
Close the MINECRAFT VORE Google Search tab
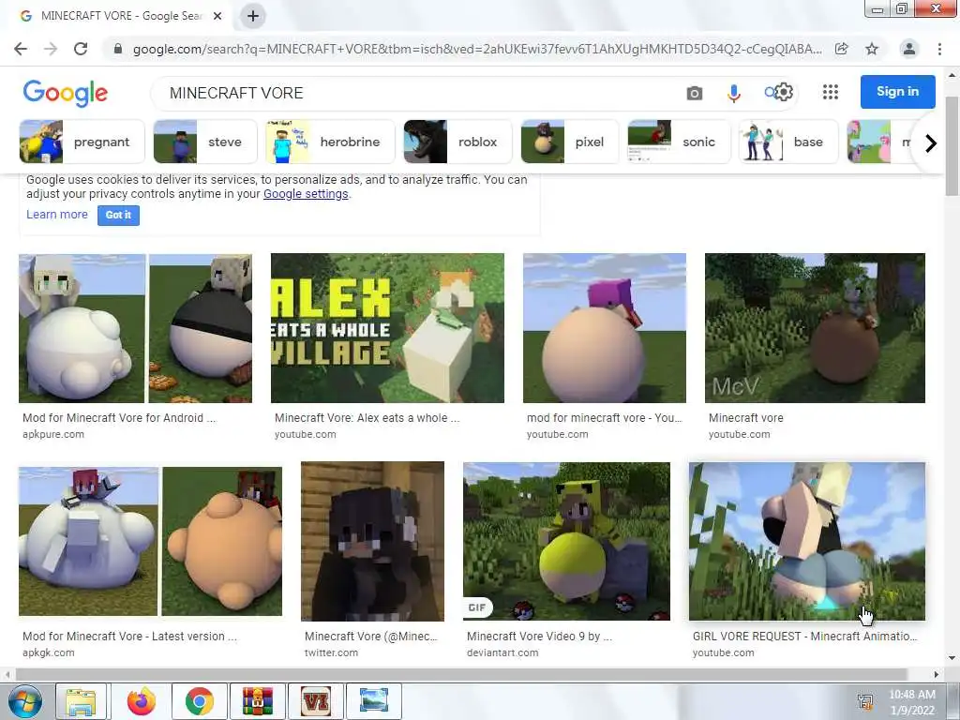217,16
